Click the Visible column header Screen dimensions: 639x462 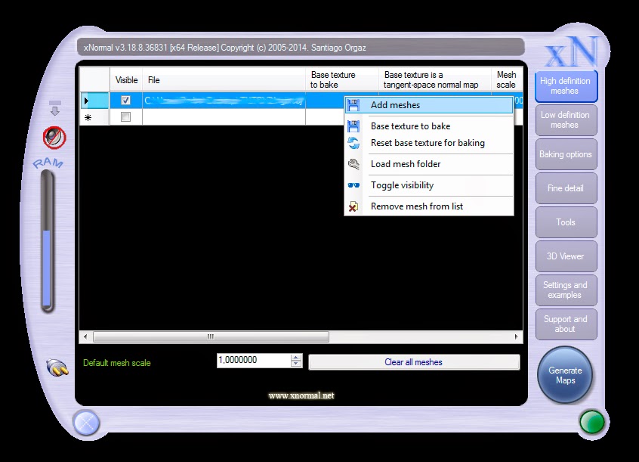pos(126,80)
